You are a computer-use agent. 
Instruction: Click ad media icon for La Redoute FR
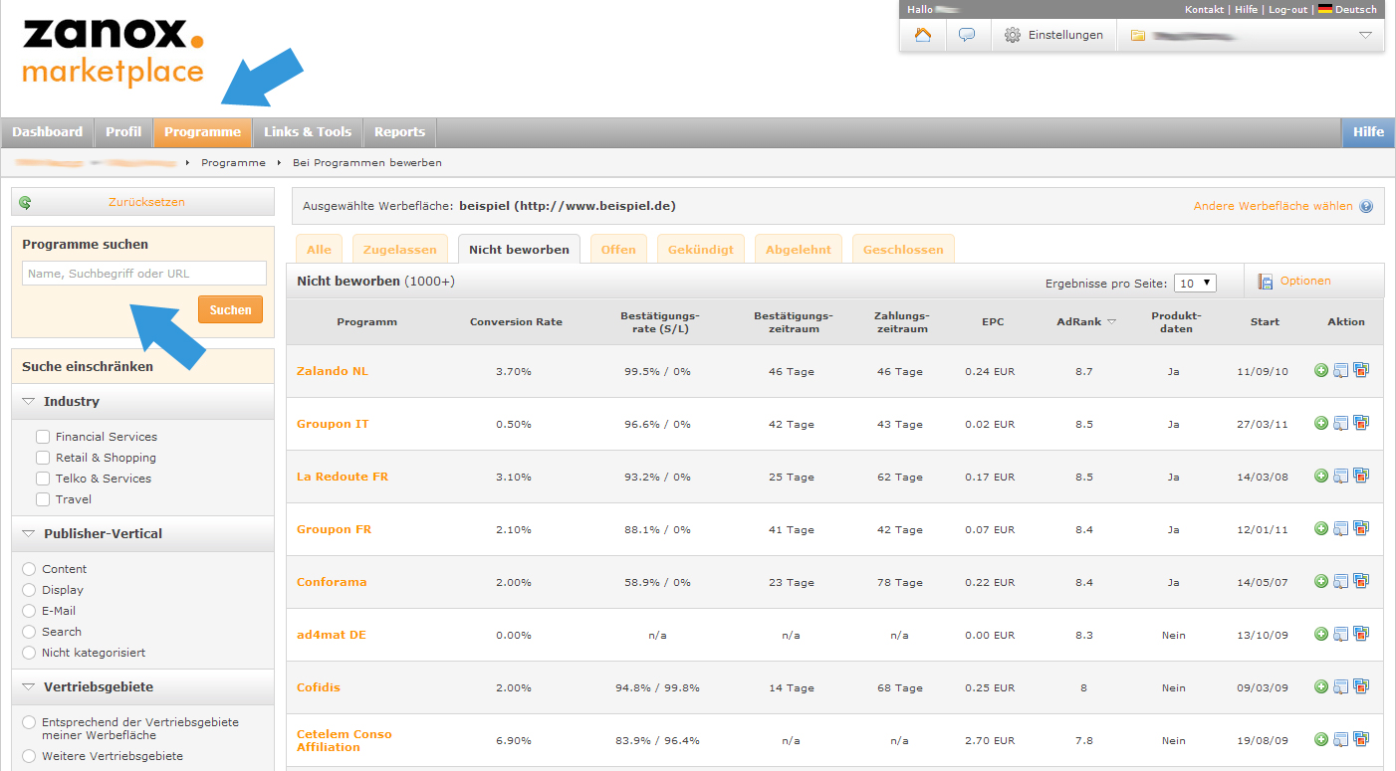click(1361, 476)
